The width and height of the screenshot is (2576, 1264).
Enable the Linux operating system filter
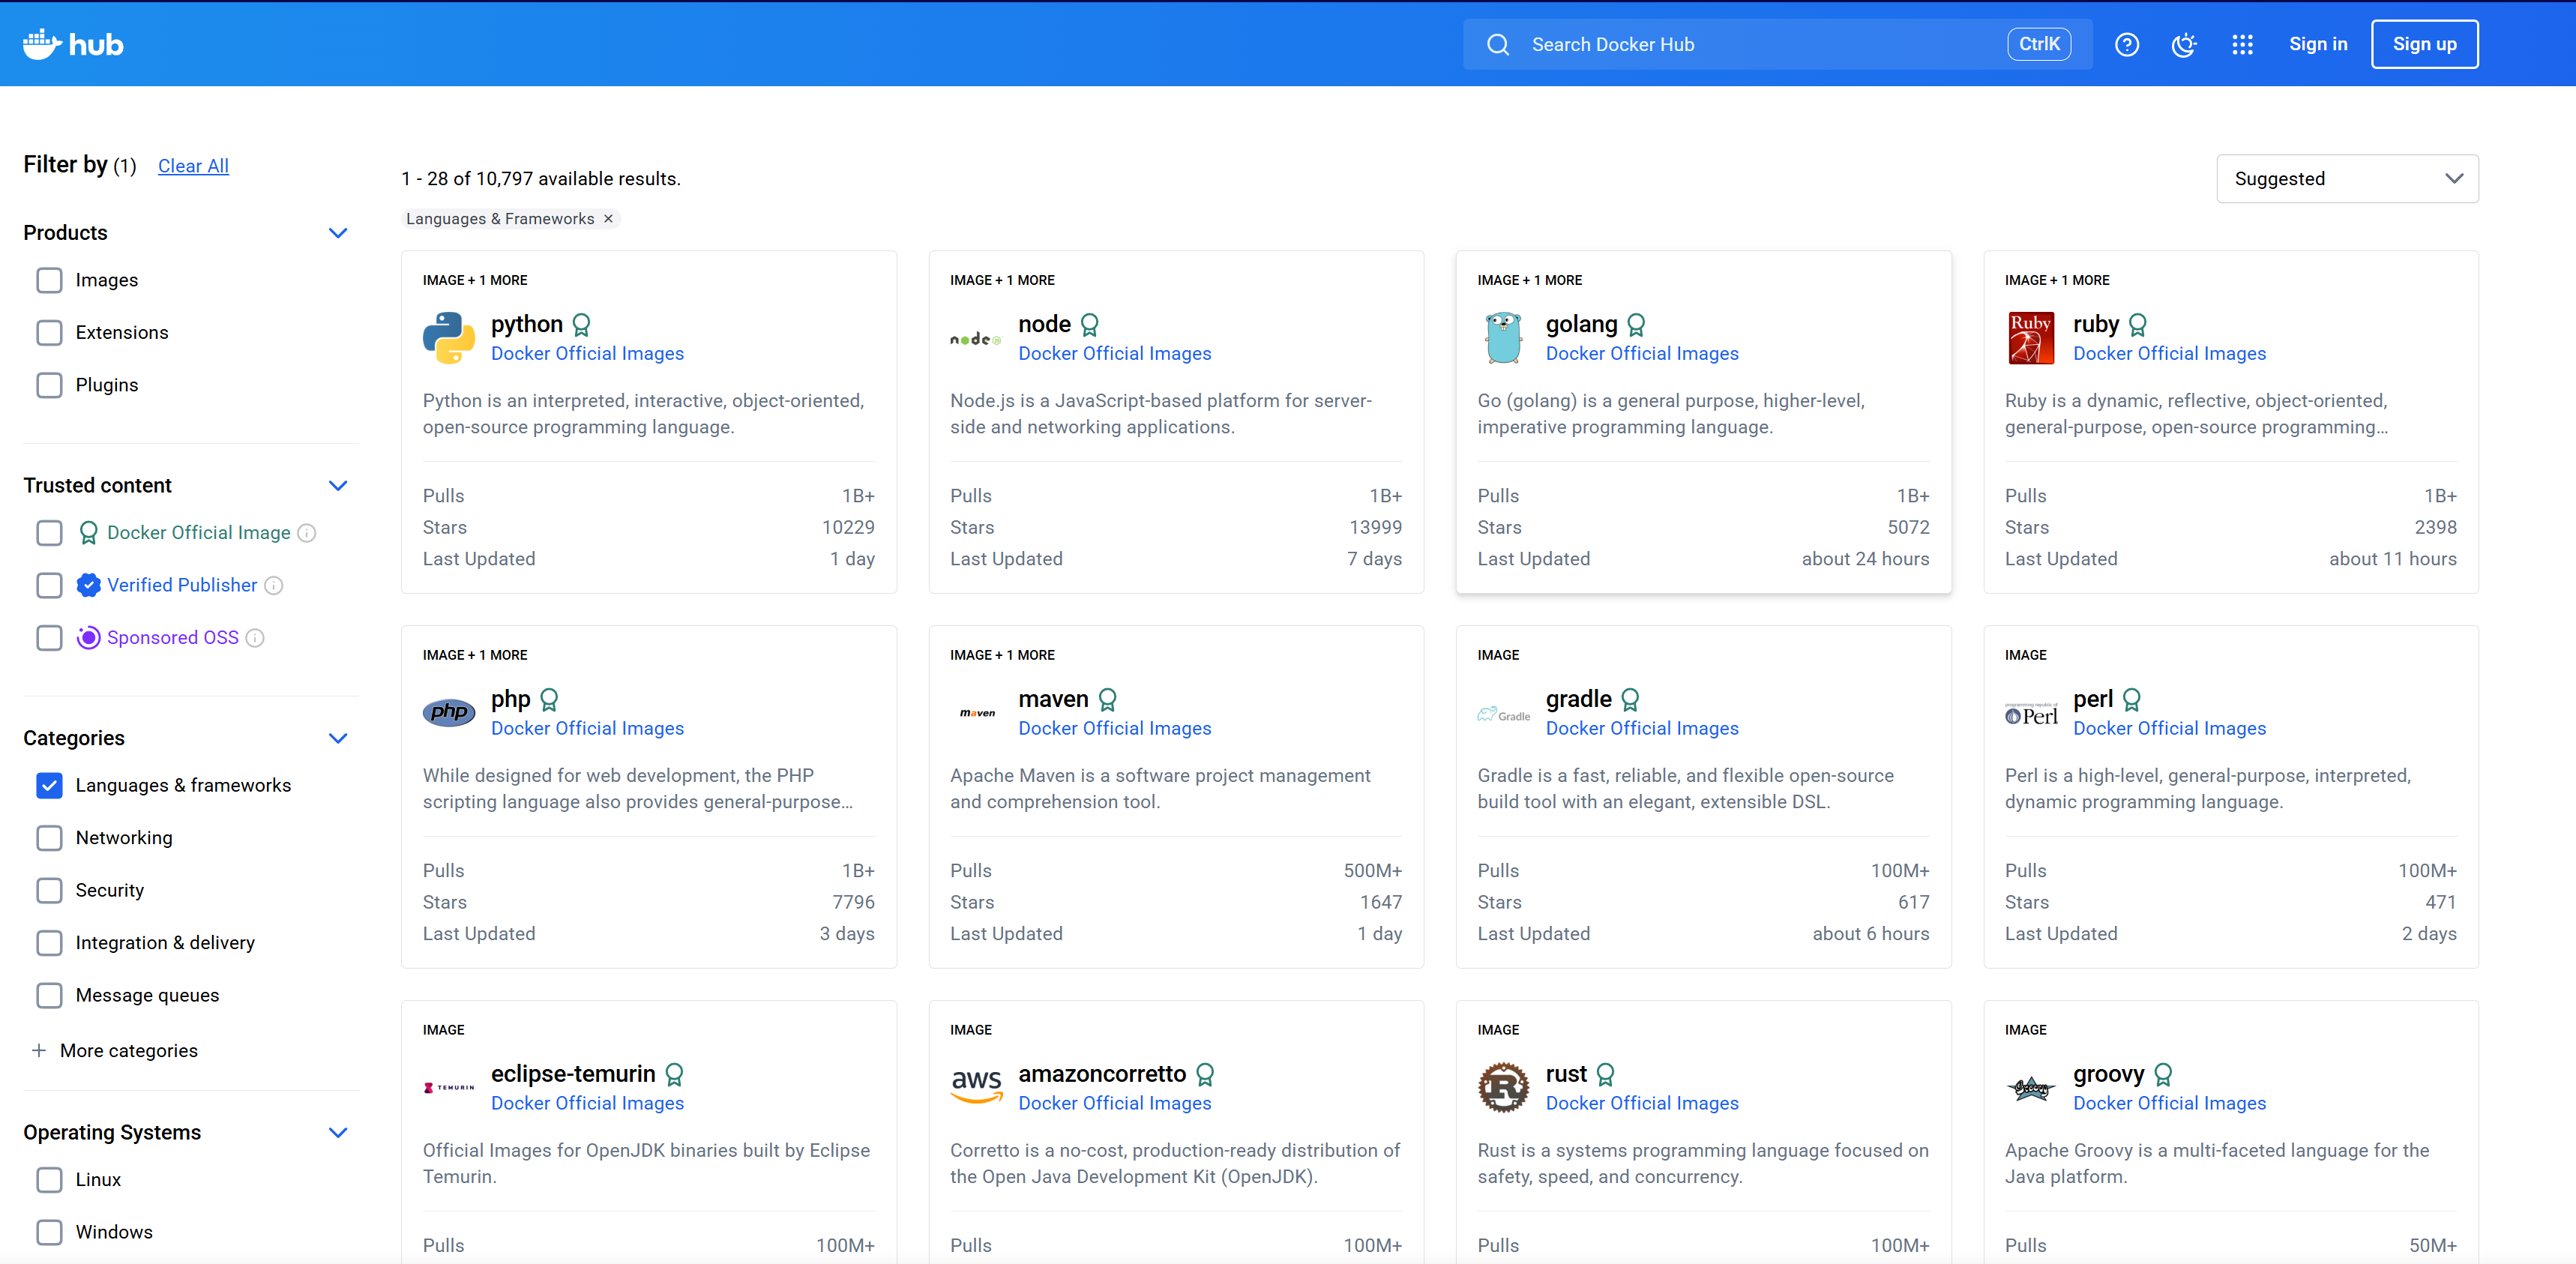click(x=49, y=1180)
